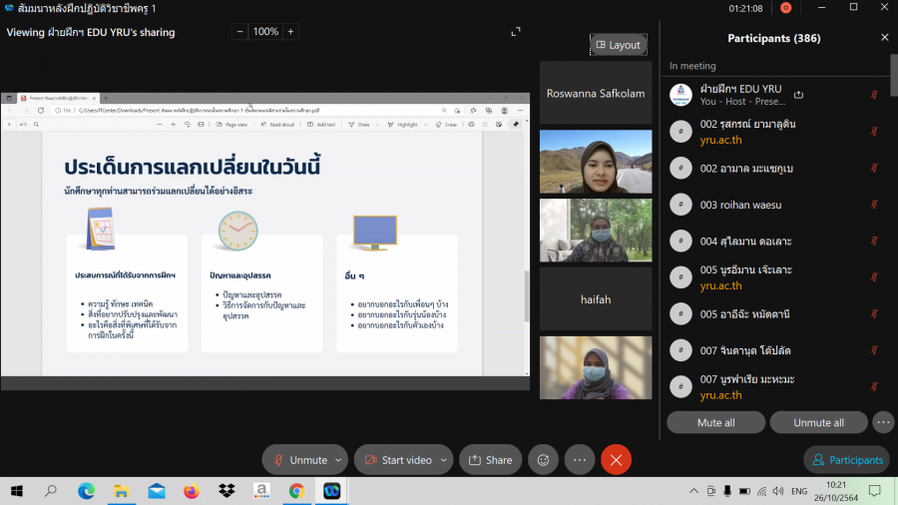Screen dimensions: 898x505
Task: Click the Share content button
Action: coord(490,459)
